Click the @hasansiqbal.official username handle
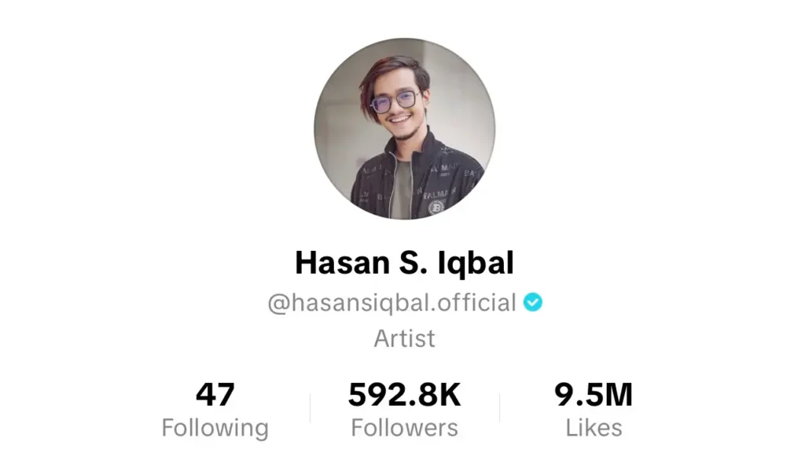This screenshot has width=805, height=453. [391, 303]
